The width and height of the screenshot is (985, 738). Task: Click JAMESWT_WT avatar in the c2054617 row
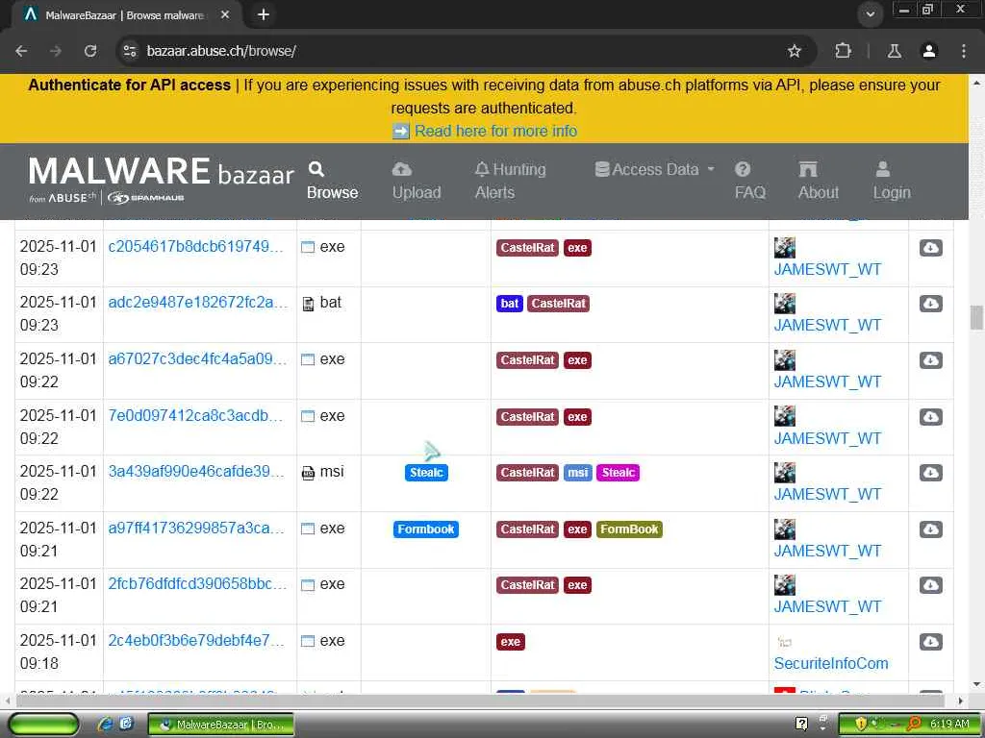pyautogui.click(x=785, y=247)
